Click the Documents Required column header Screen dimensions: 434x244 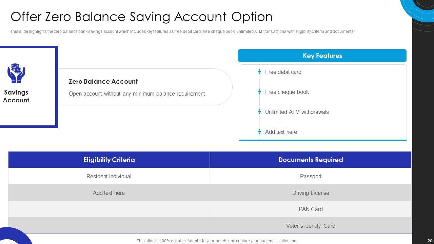pyautogui.click(x=311, y=160)
